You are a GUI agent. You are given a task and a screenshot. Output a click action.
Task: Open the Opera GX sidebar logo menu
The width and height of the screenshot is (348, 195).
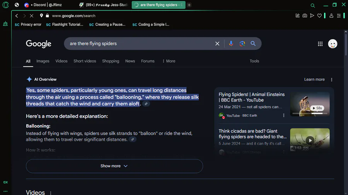pos(5,5)
